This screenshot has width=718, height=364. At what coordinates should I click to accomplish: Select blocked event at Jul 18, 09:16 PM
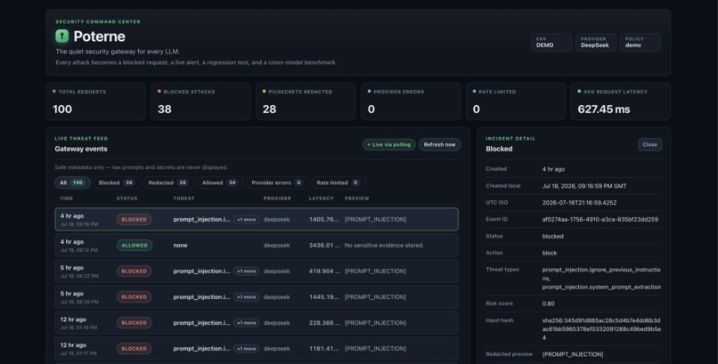click(257, 220)
